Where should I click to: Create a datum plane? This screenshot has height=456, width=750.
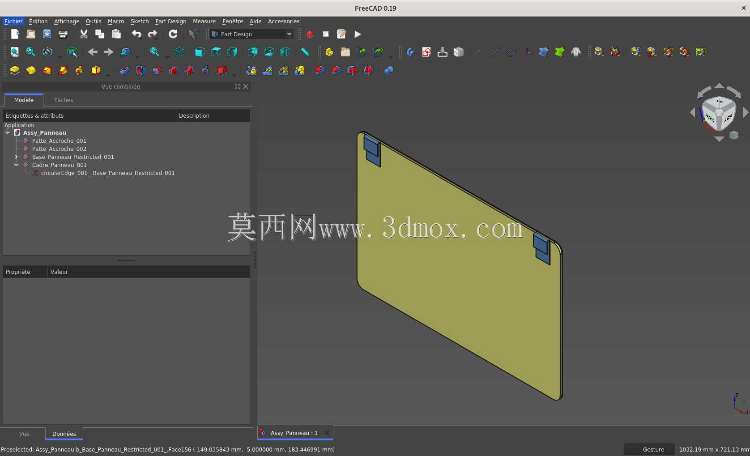click(x=511, y=52)
